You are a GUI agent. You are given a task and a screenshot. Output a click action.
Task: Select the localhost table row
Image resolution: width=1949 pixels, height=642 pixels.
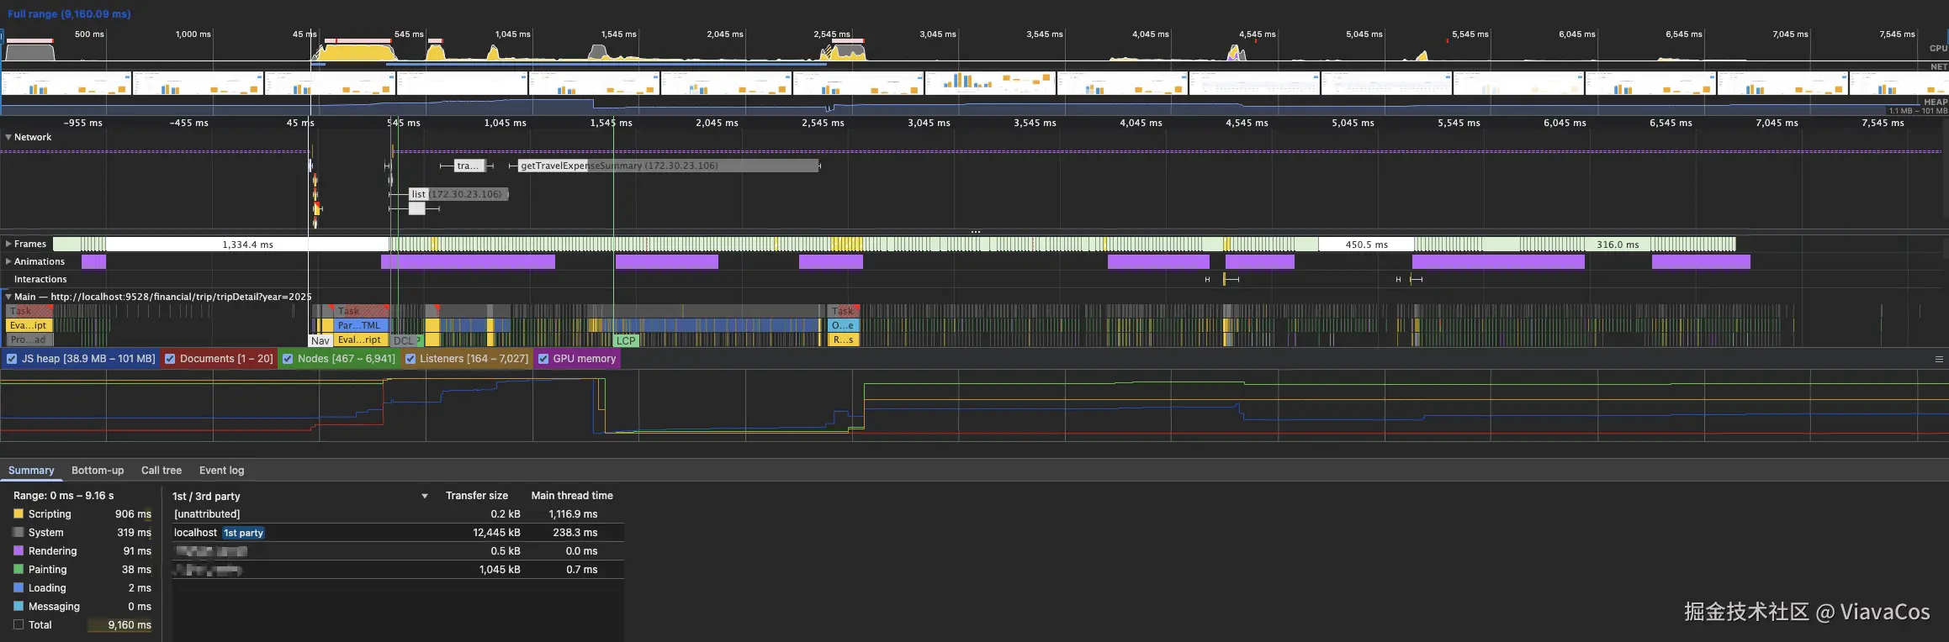click(398, 533)
